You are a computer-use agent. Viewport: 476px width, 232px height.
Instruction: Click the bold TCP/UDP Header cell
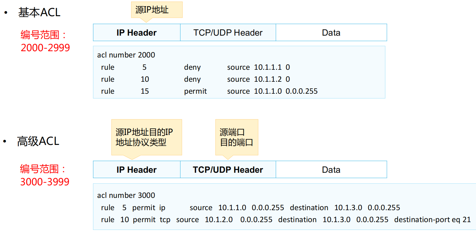(228, 170)
